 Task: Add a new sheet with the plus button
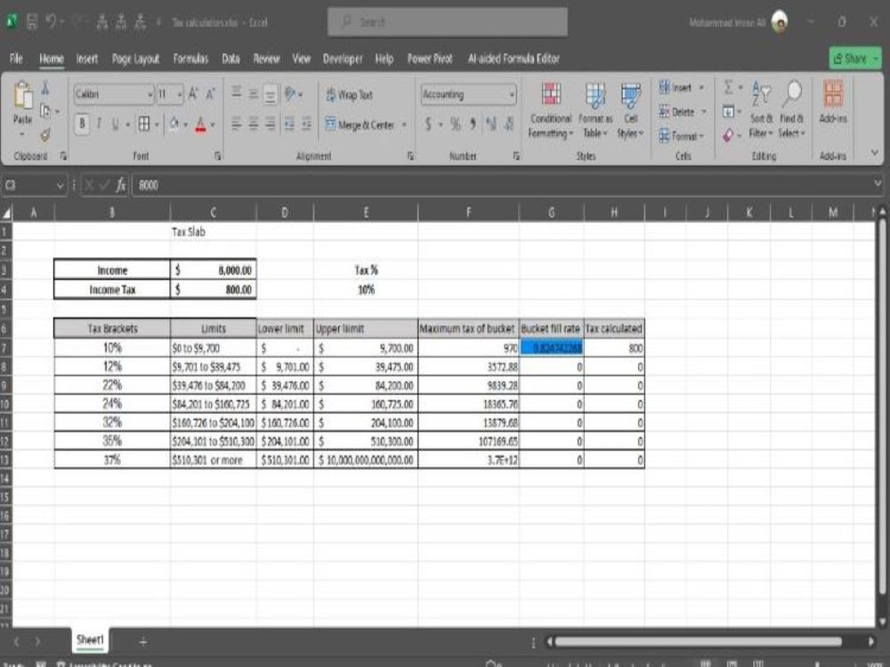tap(143, 642)
